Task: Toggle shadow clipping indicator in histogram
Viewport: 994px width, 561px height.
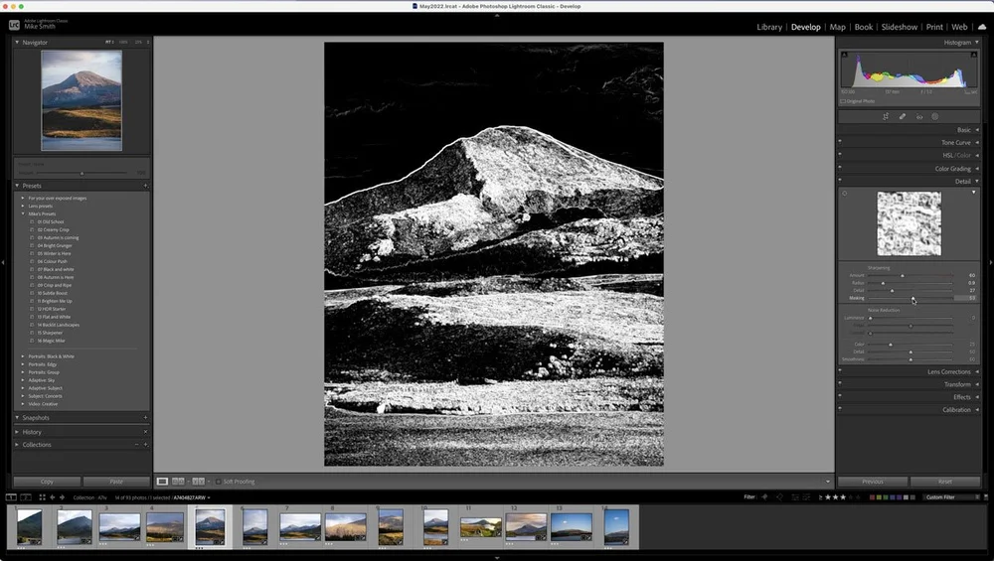Action: tap(844, 55)
